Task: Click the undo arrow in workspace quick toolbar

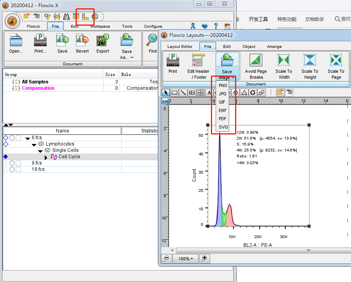Action: (27, 16)
